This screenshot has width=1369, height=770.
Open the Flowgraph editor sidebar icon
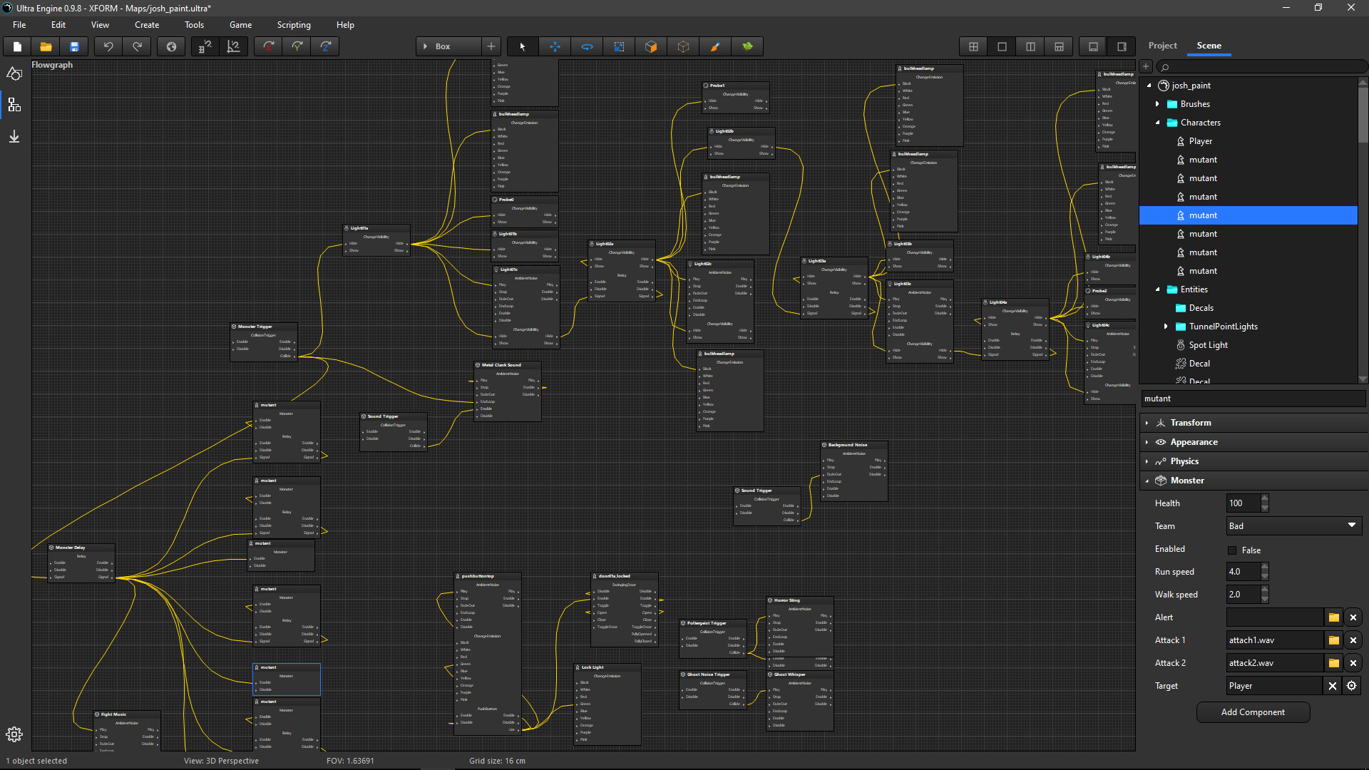[x=14, y=106]
